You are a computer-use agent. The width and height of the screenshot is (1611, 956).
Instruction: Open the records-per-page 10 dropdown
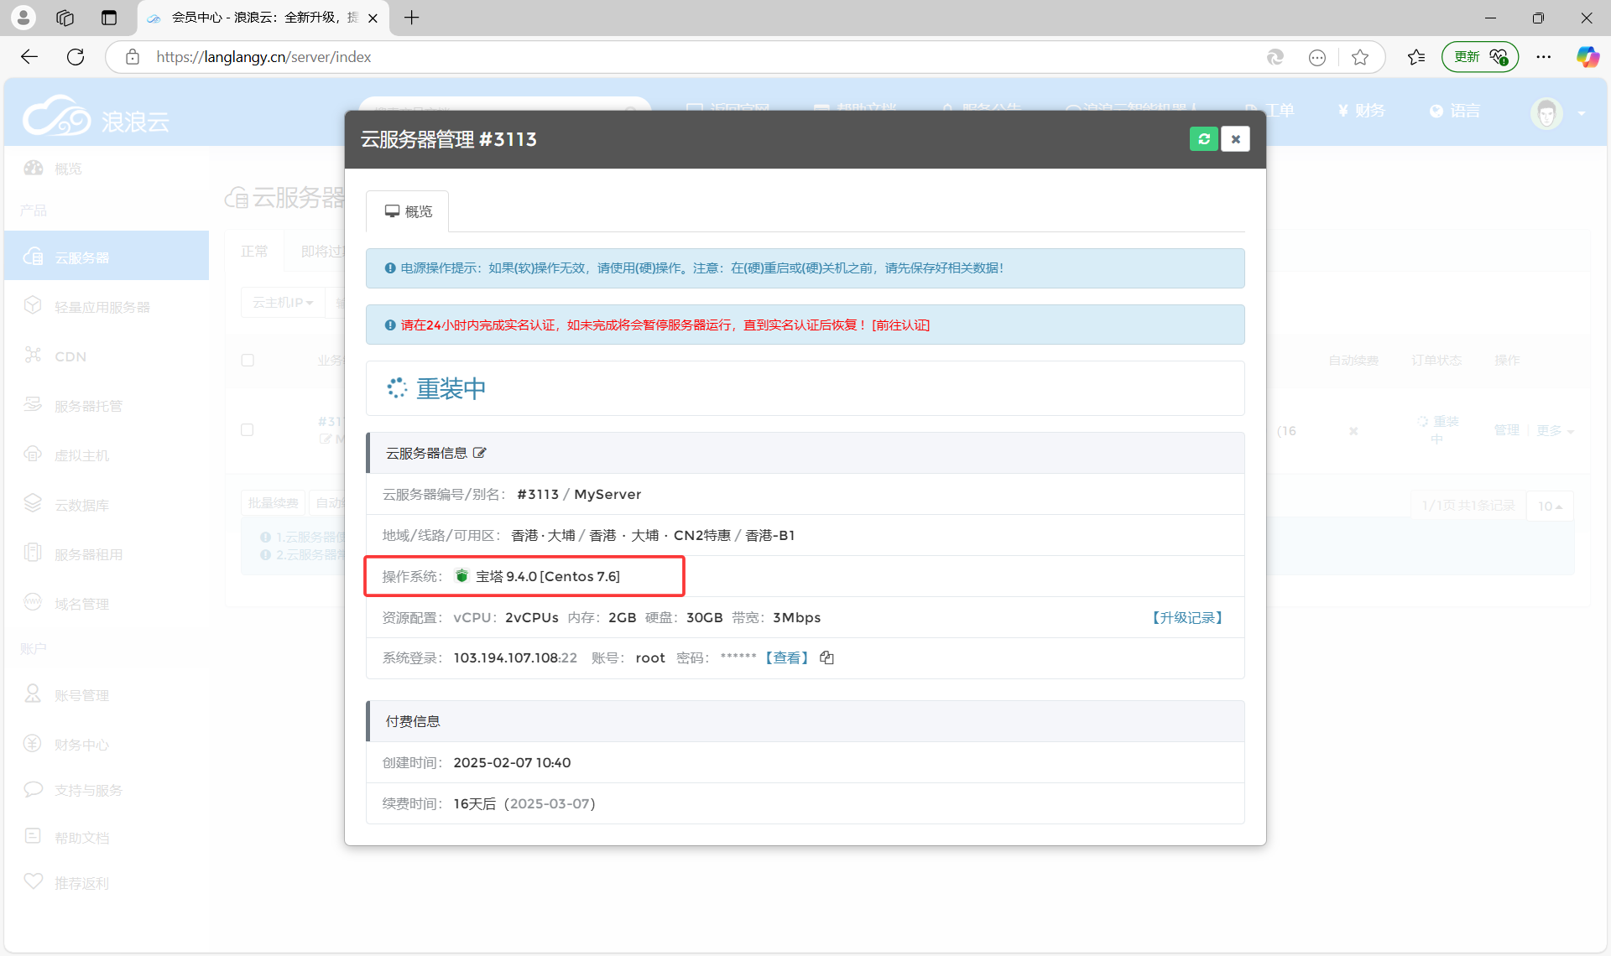click(1550, 506)
